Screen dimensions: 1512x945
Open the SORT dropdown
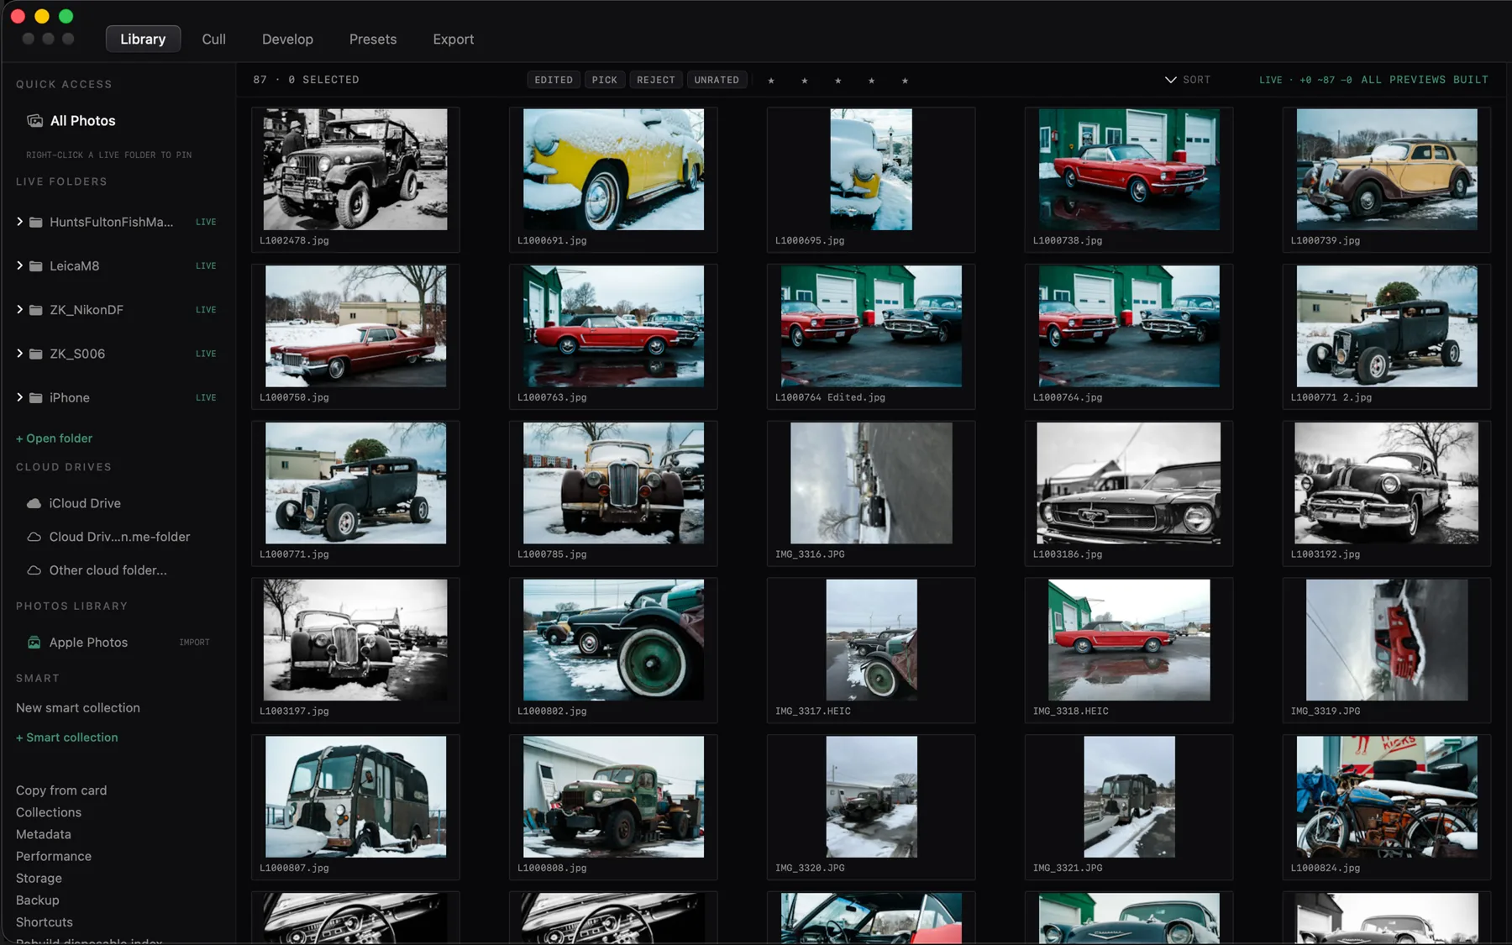tap(1188, 80)
